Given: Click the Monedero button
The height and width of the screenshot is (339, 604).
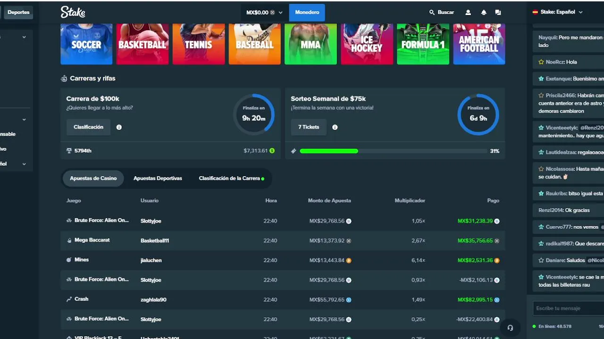Looking at the screenshot, I should (307, 13).
